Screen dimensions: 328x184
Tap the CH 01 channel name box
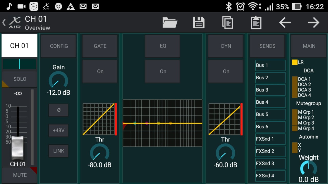[19, 46]
